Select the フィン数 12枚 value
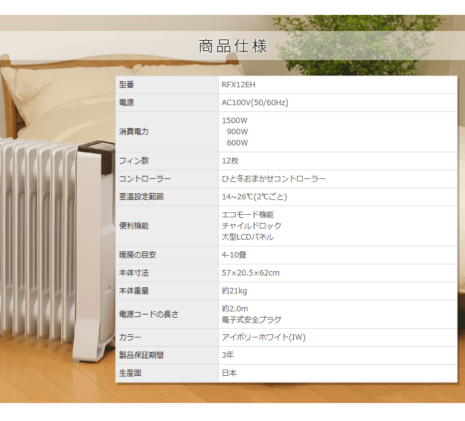Viewport: 465px width, 421px height. (x=230, y=161)
